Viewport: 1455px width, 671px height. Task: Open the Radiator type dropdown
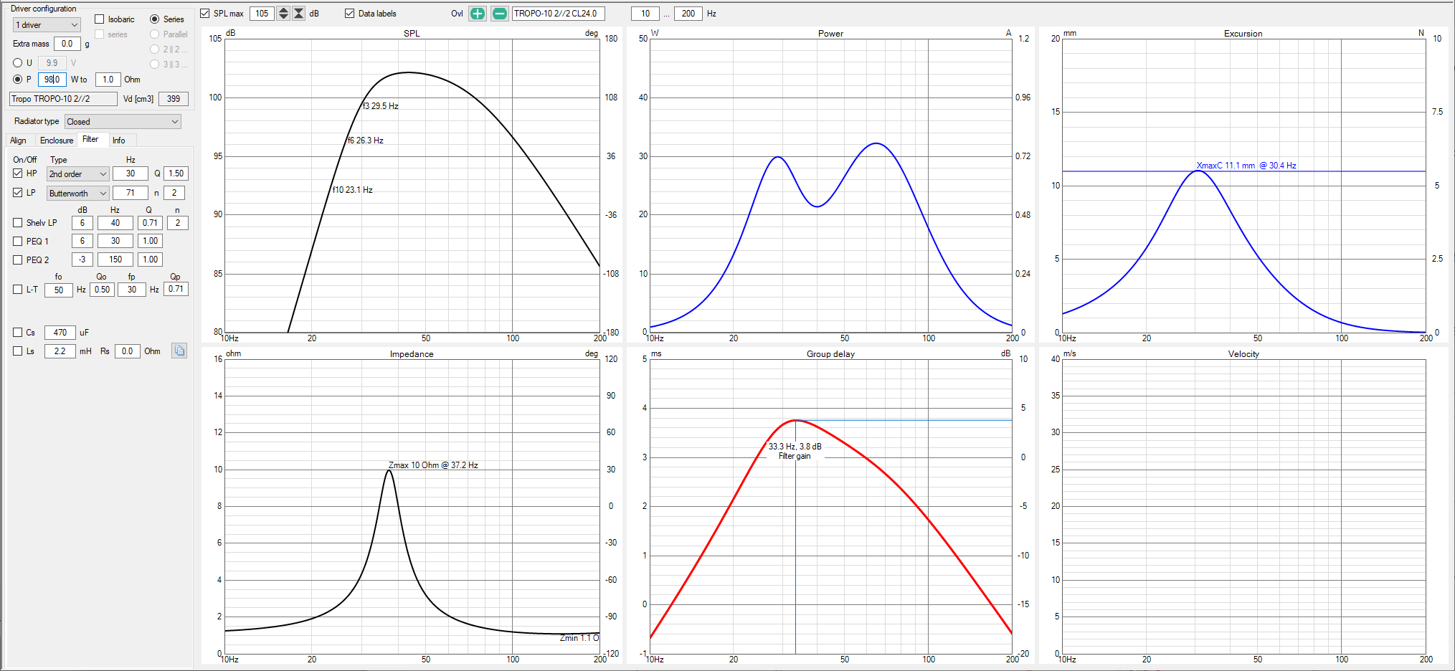(123, 122)
